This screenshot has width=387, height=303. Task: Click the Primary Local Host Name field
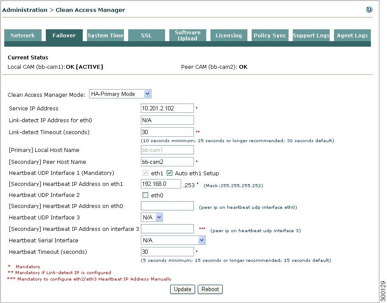click(x=167, y=150)
